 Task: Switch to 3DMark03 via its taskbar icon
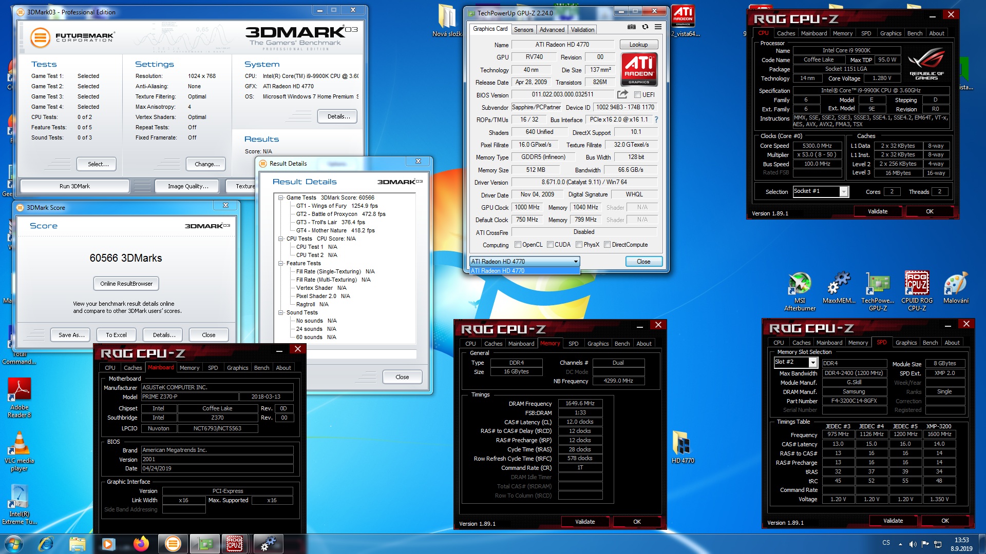pyautogui.click(x=173, y=544)
